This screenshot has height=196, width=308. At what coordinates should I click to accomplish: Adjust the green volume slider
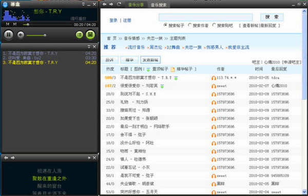[x=36, y=35]
